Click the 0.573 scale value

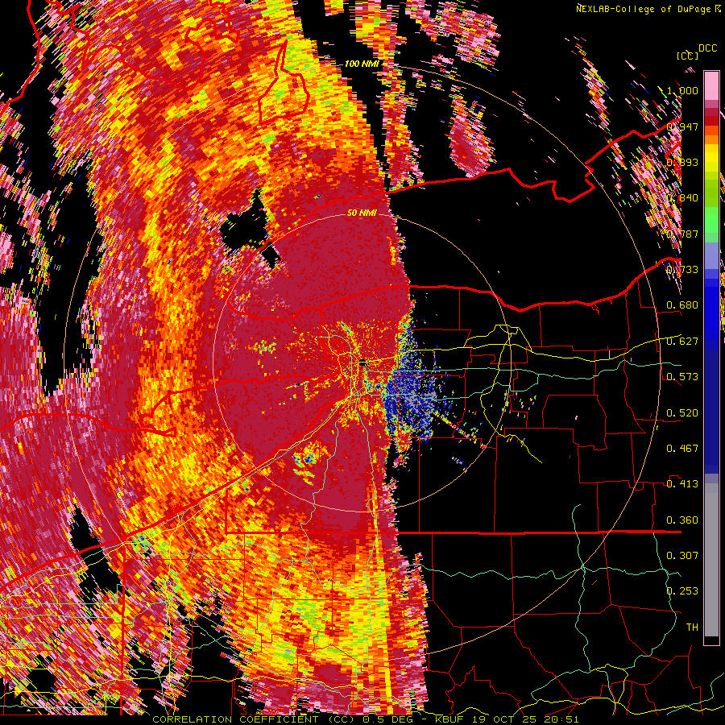[682, 377]
